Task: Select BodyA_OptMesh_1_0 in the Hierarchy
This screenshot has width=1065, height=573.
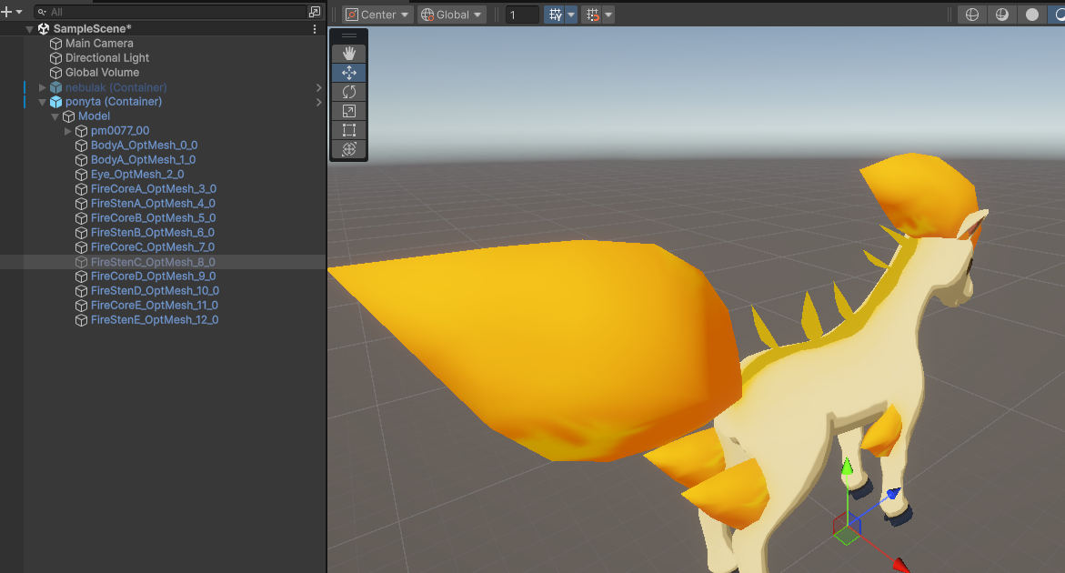Action: coord(144,160)
